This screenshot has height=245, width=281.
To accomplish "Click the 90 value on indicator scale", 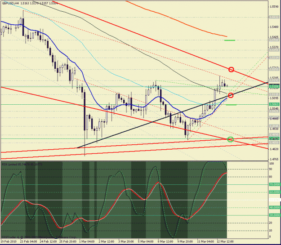I will point(271,169).
